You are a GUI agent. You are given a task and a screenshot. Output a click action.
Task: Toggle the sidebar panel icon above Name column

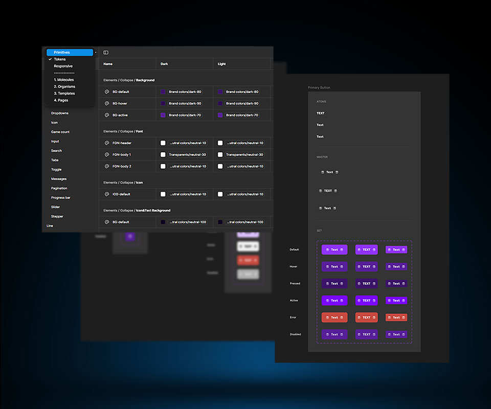[x=106, y=53]
